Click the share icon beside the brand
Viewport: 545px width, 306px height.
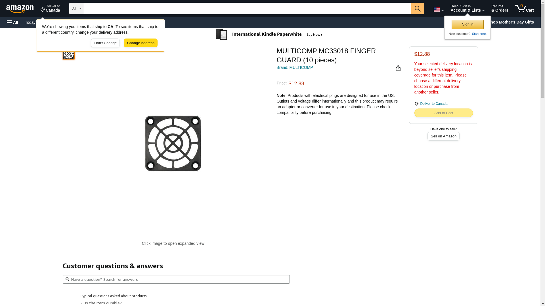coord(398,68)
